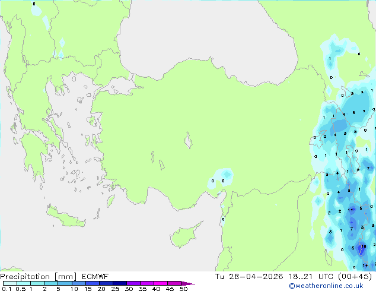The height and width of the screenshot is (291, 376).
Task: Click the above-50 mm legend arrow tip
Action: pyautogui.click(x=188, y=283)
